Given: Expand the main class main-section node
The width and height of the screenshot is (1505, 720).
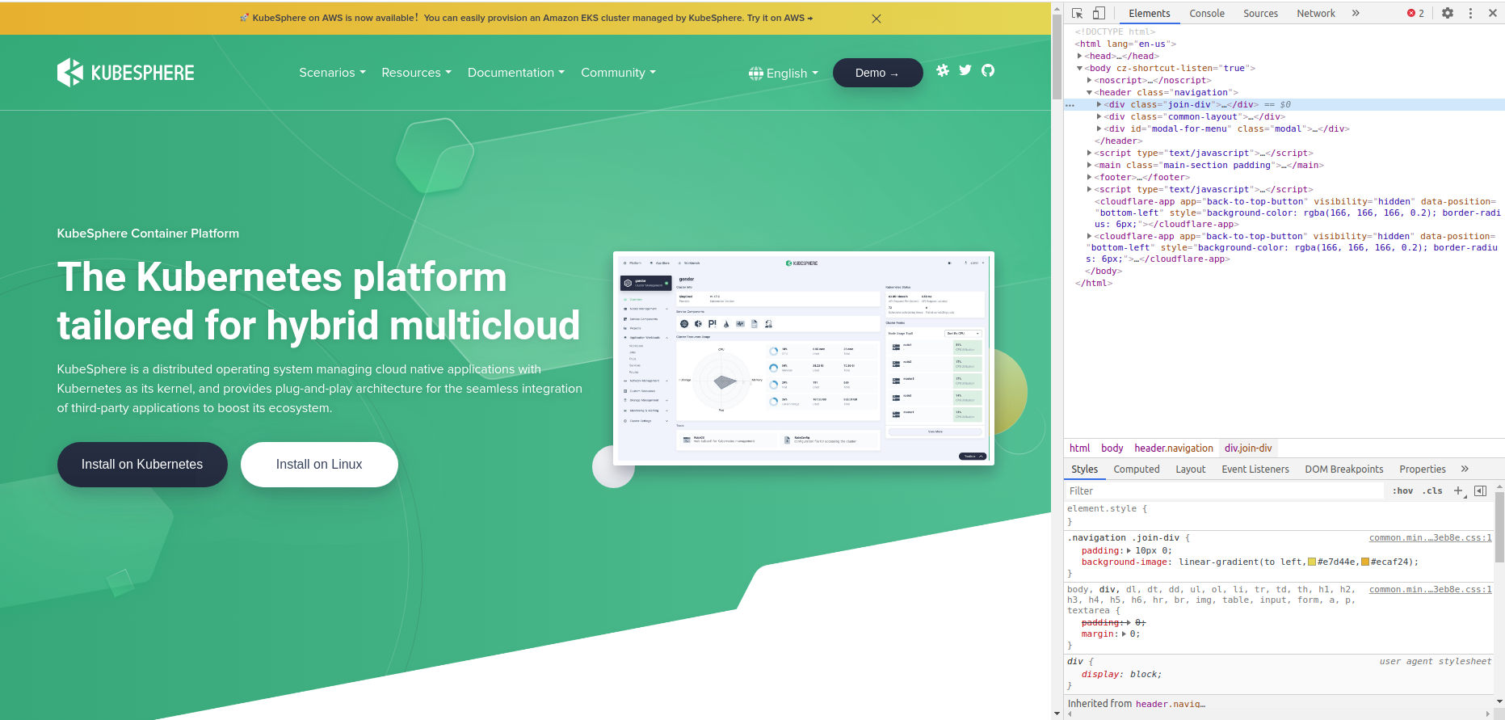Looking at the screenshot, I should 1090,165.
